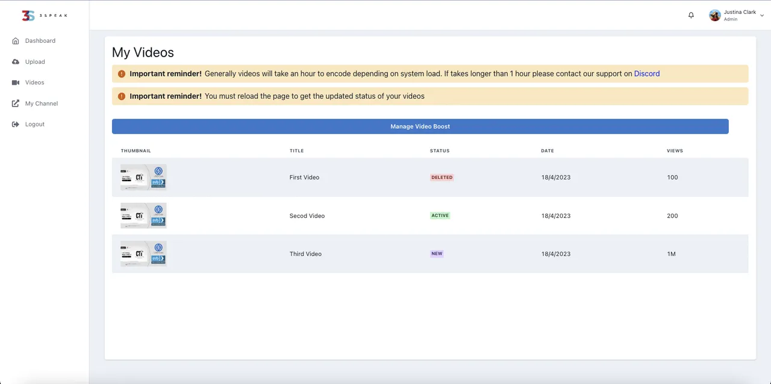Click warning icon in encode-time reminder

122,74
